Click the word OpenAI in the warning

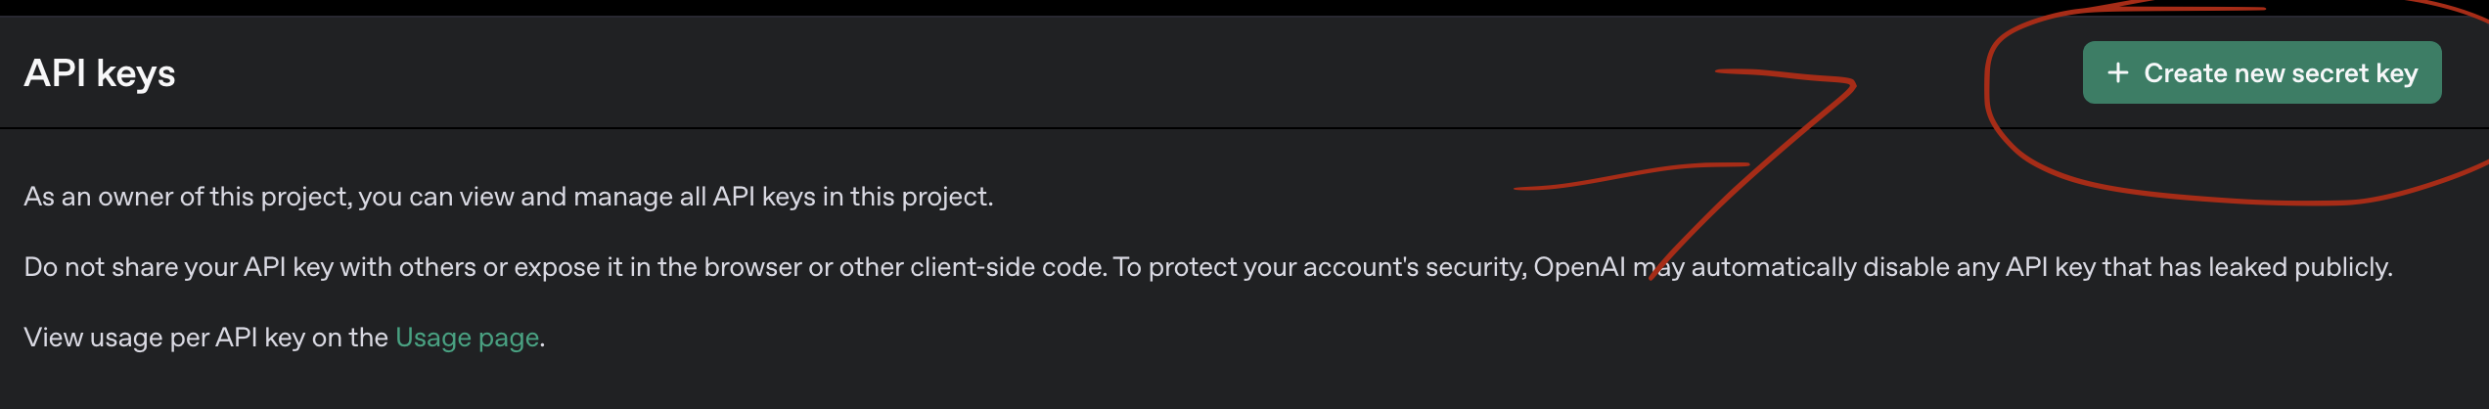tap(1579, 267)
